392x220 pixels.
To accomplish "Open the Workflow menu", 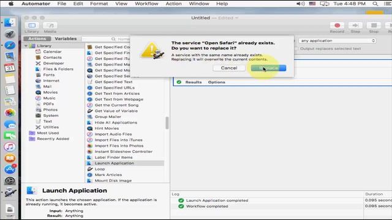I will pos(146,4).
